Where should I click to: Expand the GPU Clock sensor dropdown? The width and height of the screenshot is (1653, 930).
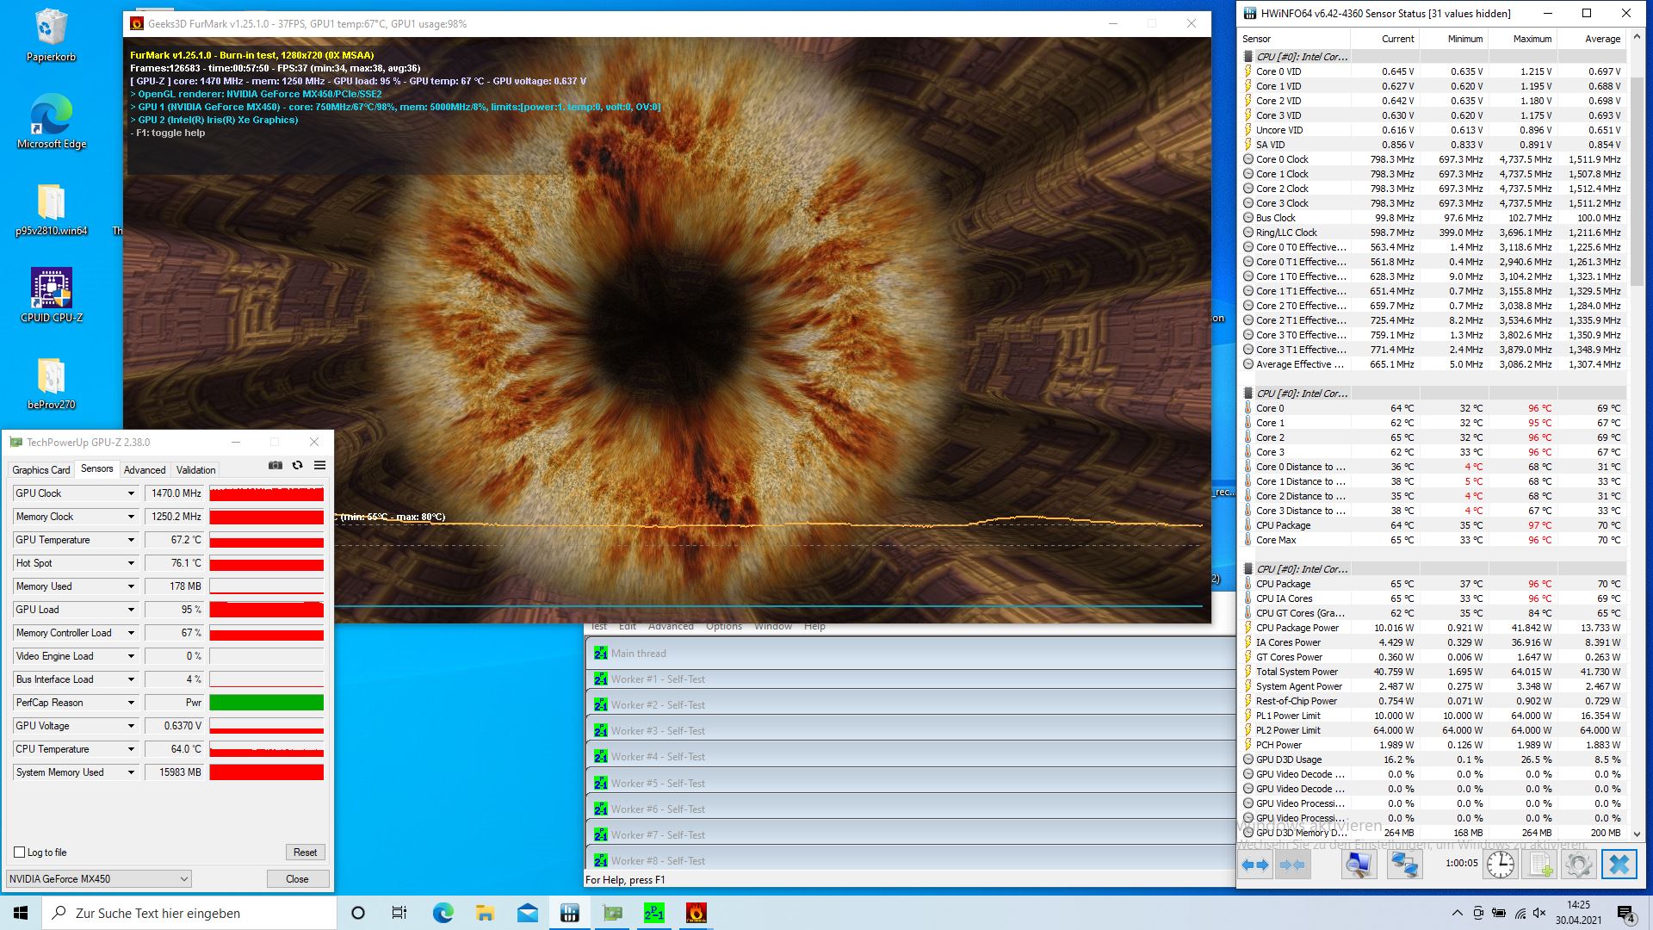tap(131, 493)
